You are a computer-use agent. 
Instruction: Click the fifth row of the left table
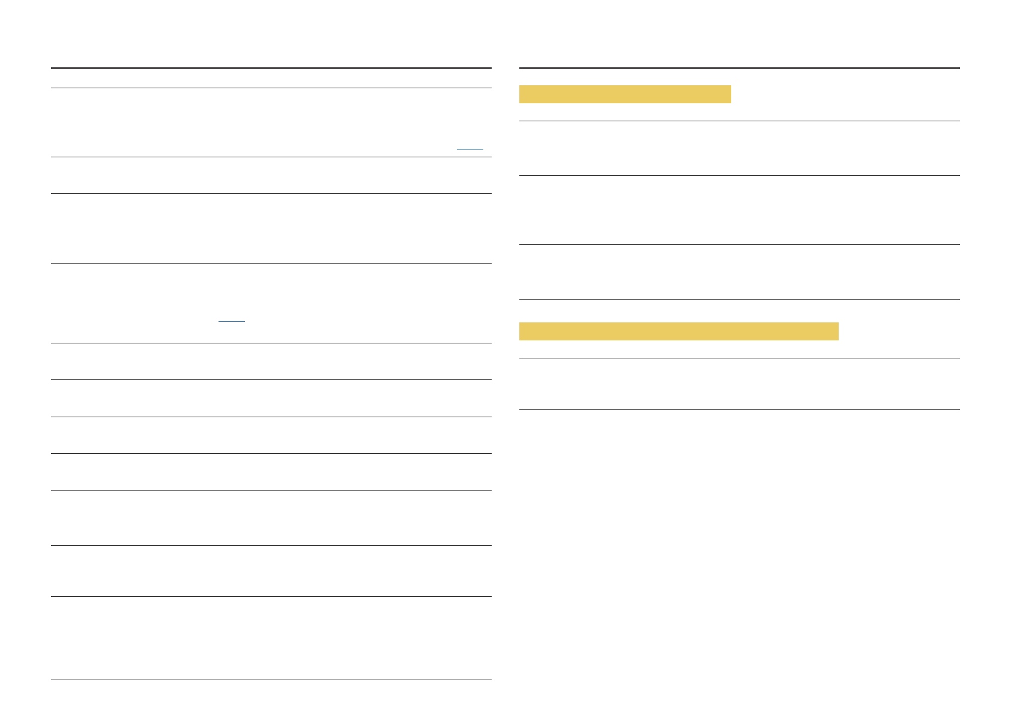point(271,361)
